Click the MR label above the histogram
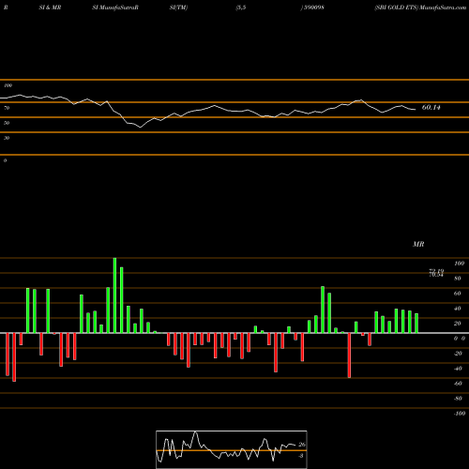This screenshot has height=469, width=469. tap(418, 244)
